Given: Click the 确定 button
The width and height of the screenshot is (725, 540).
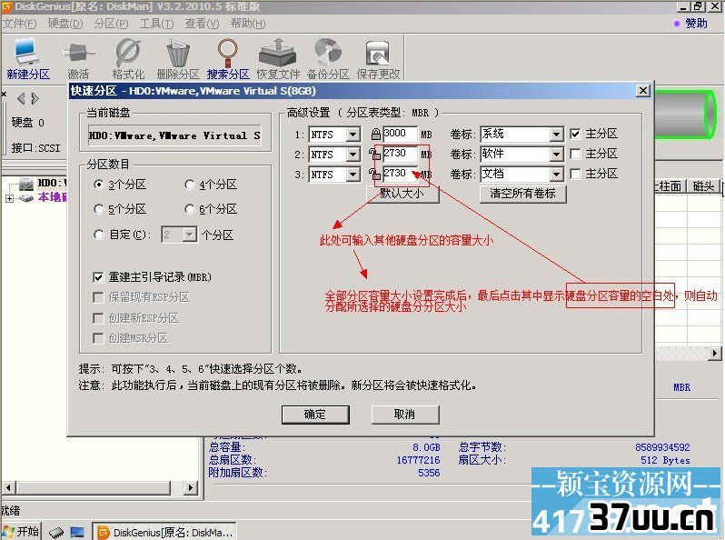Looking at the screenshot, I should (315, 415).
